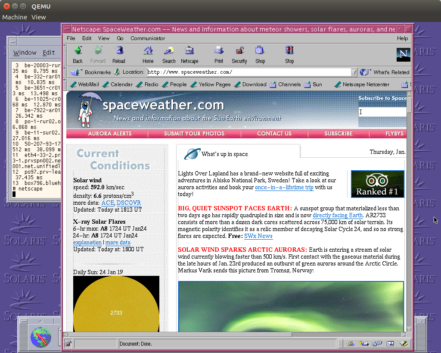Open the Bookmarks quickfile icon
441x353 pixels.
coord(75,72)
